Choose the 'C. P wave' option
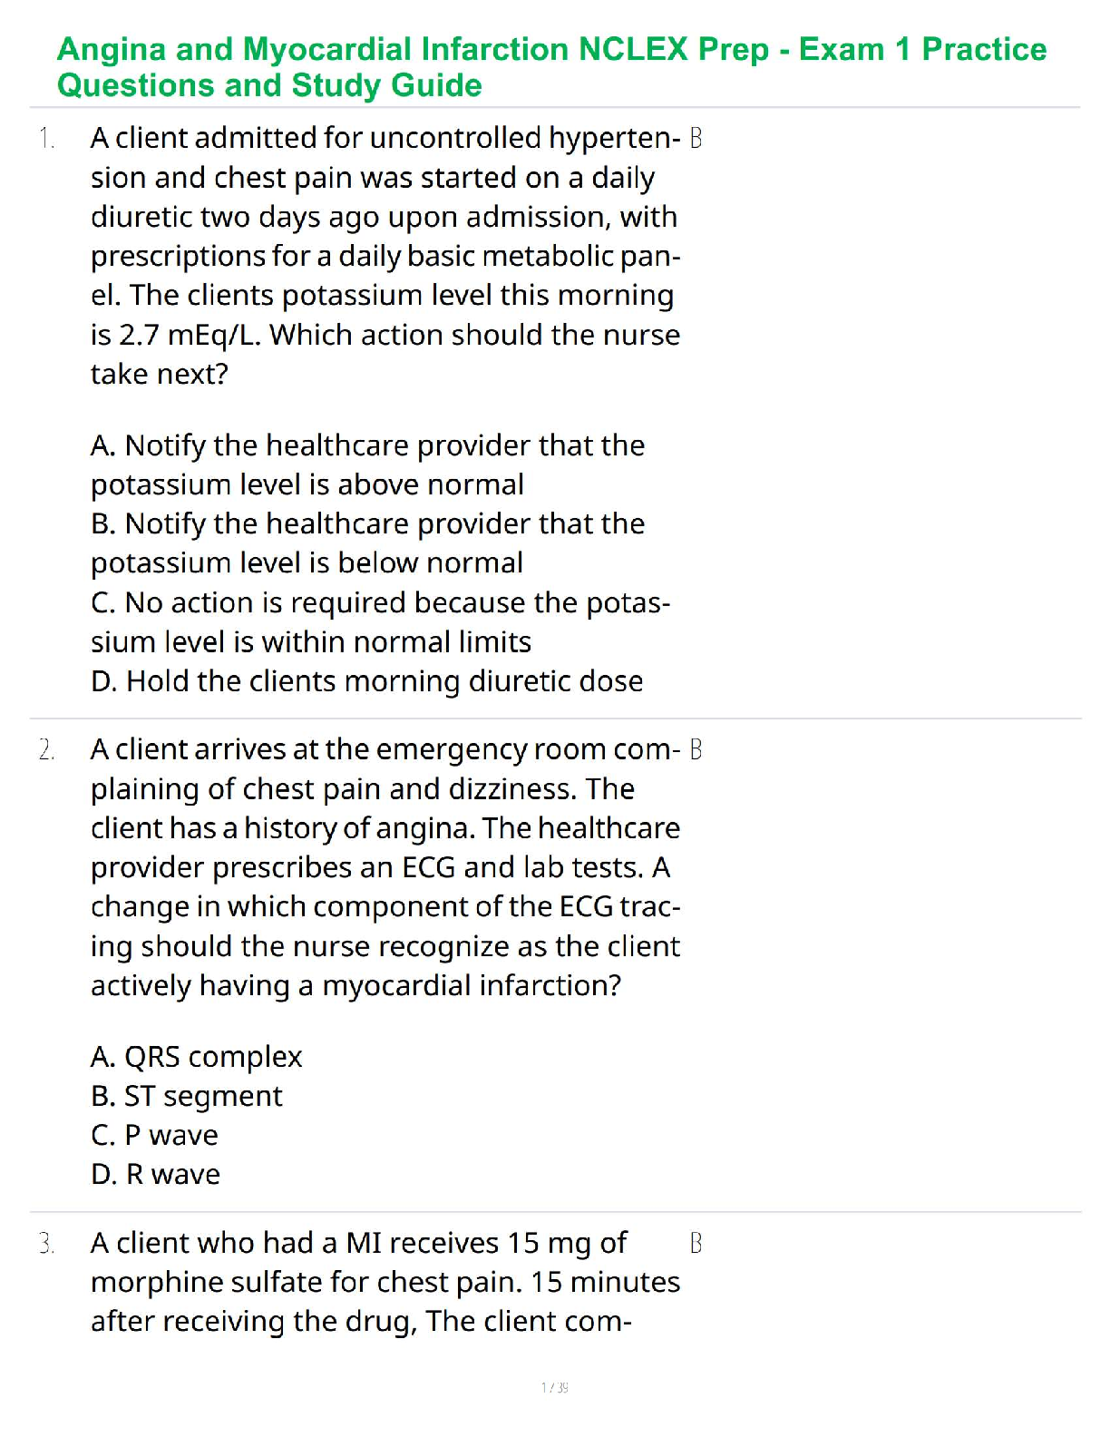Viewport: 1110px width, 1437px height. pos(154,1135)
